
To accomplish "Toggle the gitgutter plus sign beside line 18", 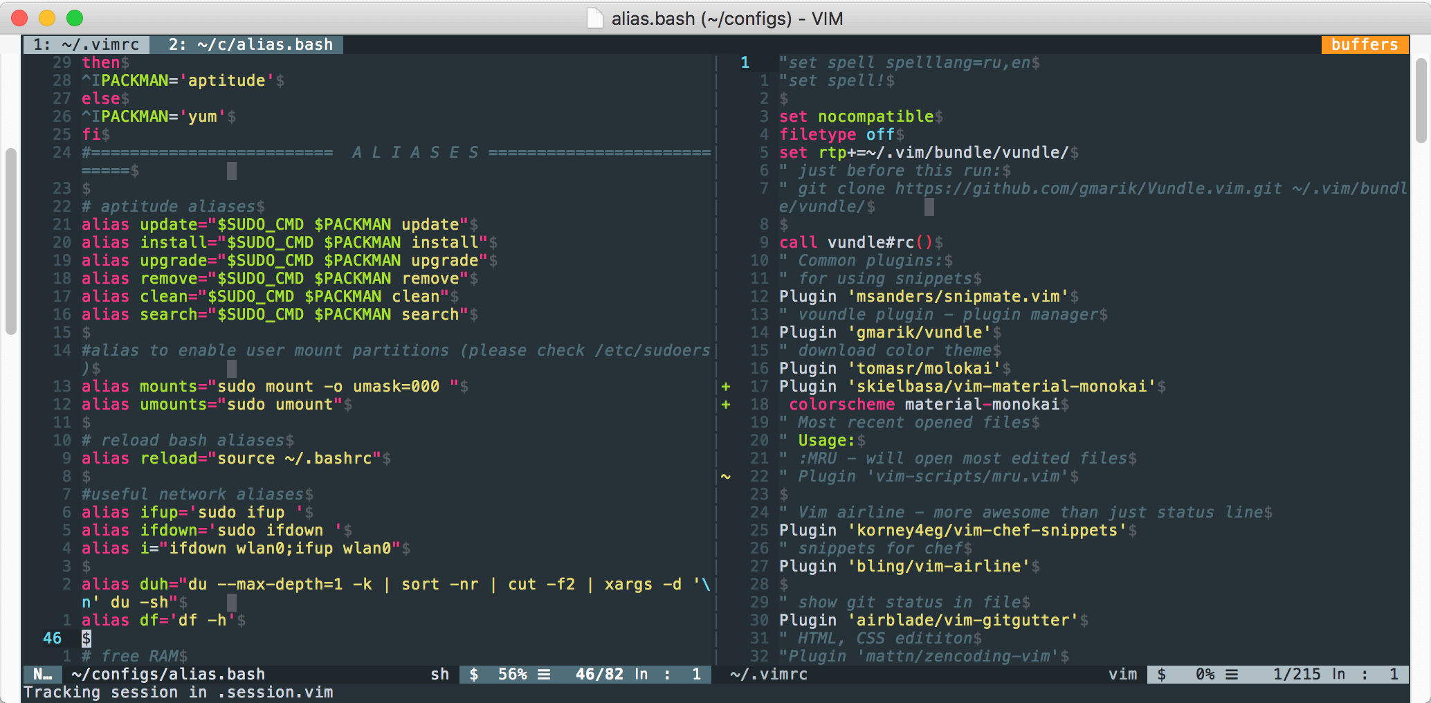I will tap(725, 404).
